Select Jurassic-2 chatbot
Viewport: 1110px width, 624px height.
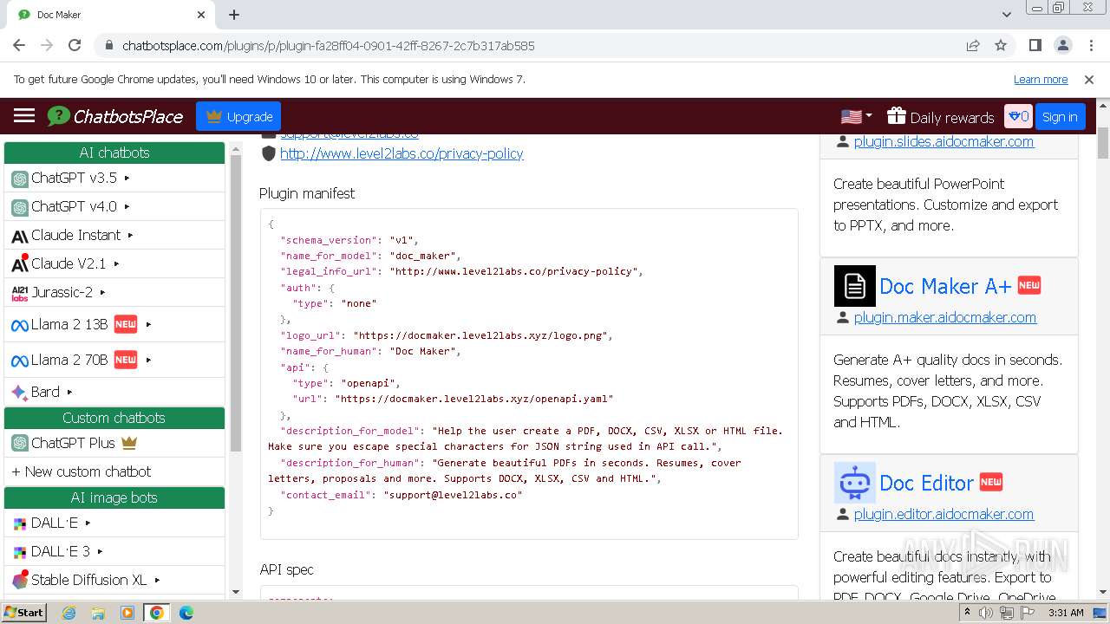pos(62,292)
